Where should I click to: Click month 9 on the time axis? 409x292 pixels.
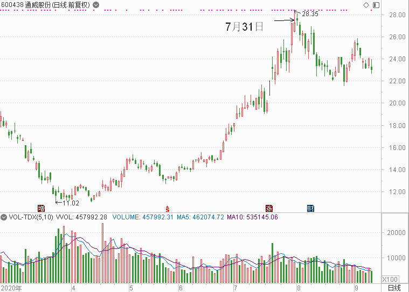click(356, 288)
